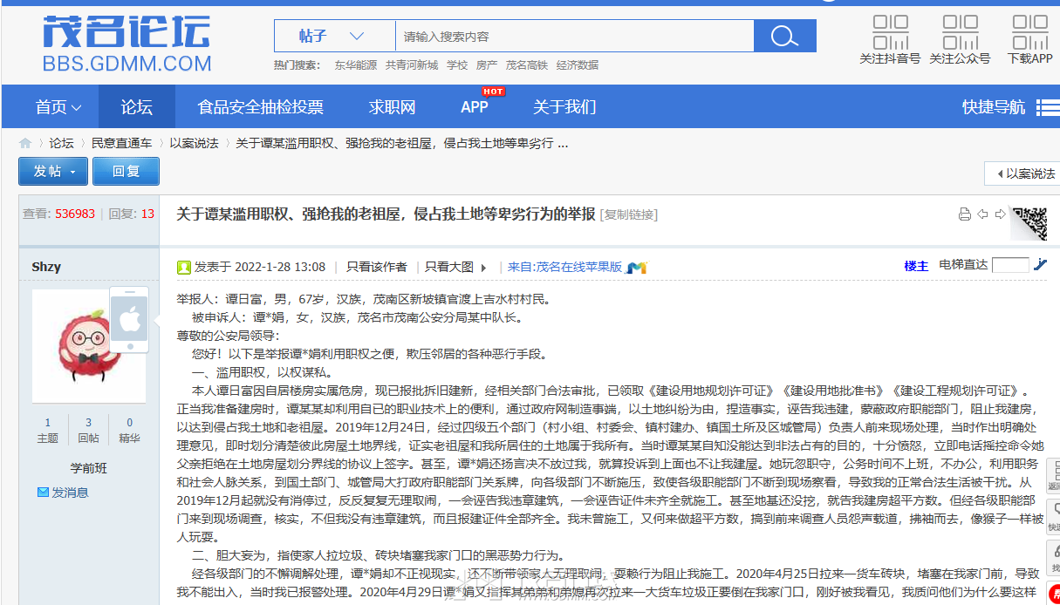The width and height of the screenshot is (1060, 605).
Task: Open 食品安全抽检投票 in the nav bar
Action: pos(260,107)
